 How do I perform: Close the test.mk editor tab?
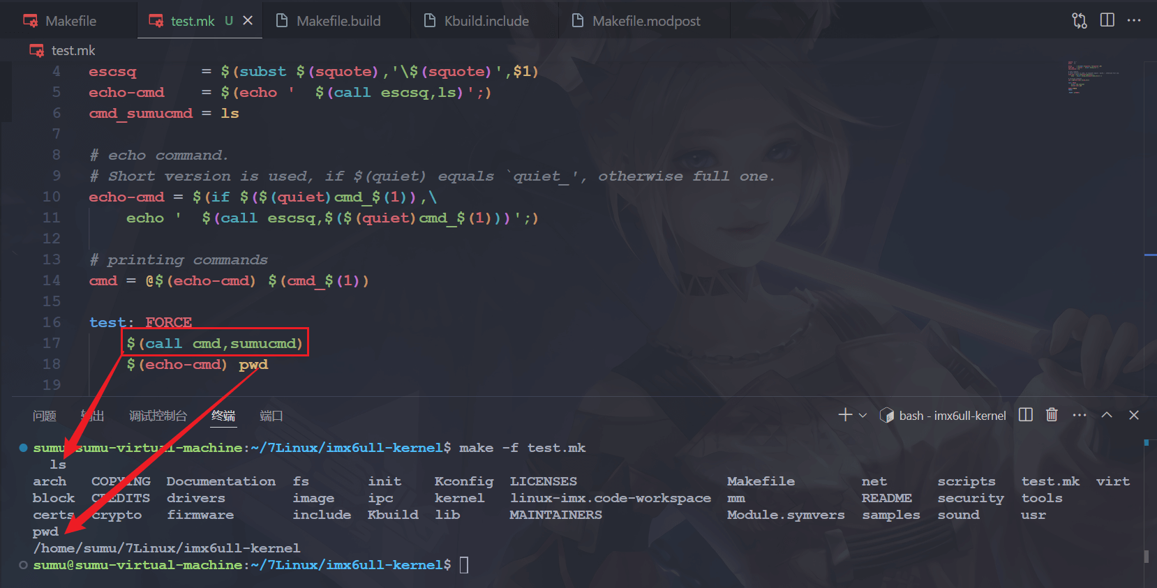pyautogui.click(x=248, y=21)
